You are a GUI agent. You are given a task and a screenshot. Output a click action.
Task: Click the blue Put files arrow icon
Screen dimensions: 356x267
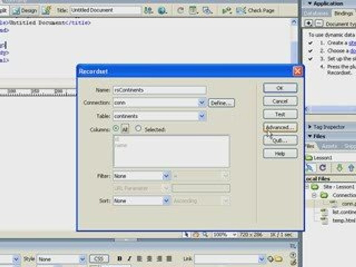click(351, 168)
